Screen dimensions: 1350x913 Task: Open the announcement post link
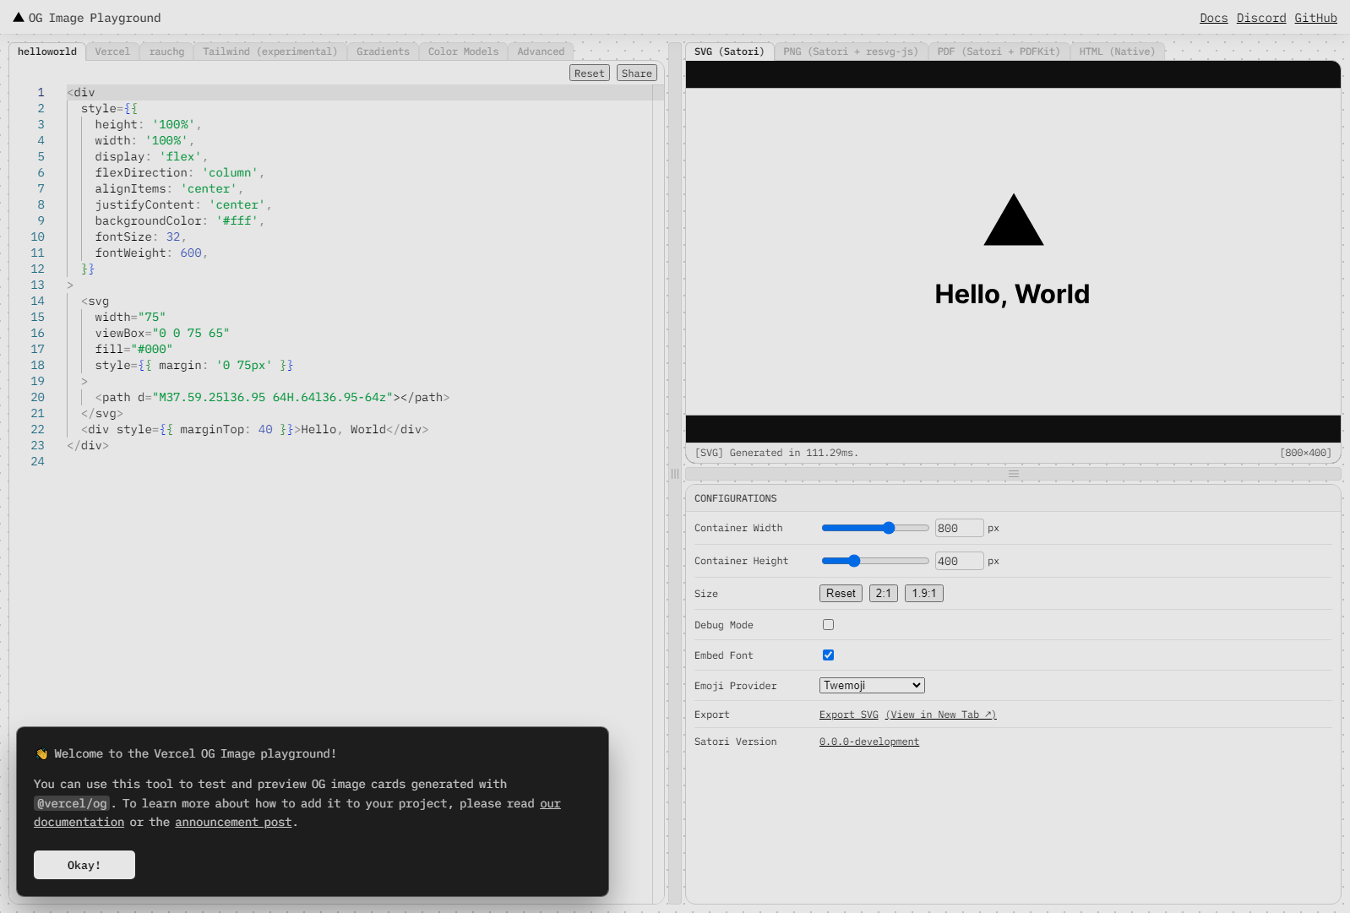(233, 822)
